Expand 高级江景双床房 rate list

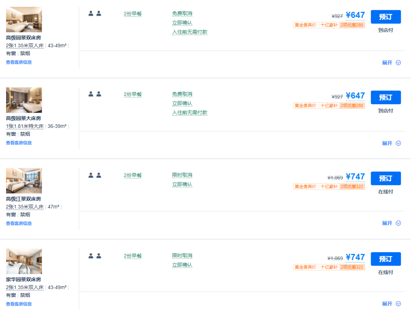point(391,223)
